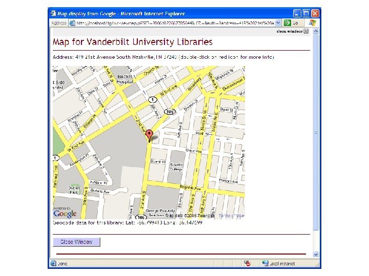This screenshot has height=276, width=369.
Task: Click the Internet Explorer title bar icon
Action: click(x=53, y=13)
